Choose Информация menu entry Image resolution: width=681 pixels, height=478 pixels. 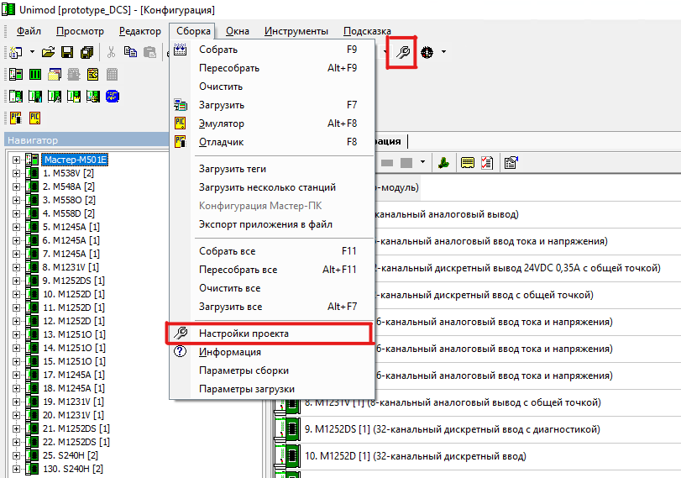272,352
